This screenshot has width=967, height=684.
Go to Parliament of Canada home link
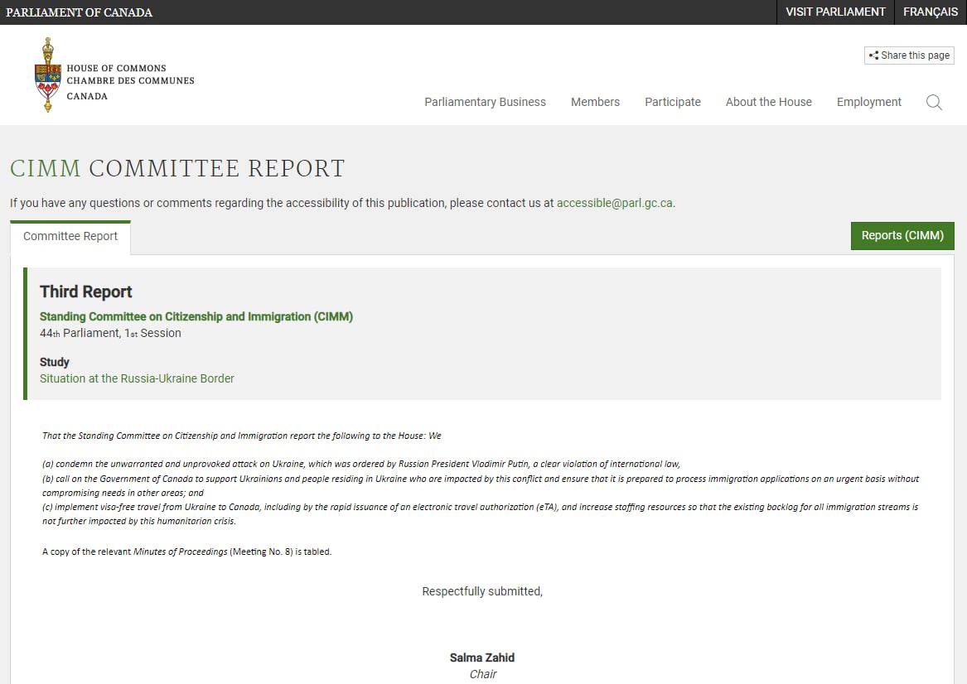click(x=80, y=12)
